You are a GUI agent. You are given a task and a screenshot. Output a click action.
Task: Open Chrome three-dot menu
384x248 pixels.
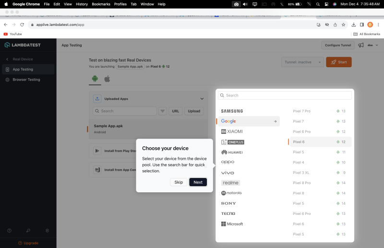378,25
